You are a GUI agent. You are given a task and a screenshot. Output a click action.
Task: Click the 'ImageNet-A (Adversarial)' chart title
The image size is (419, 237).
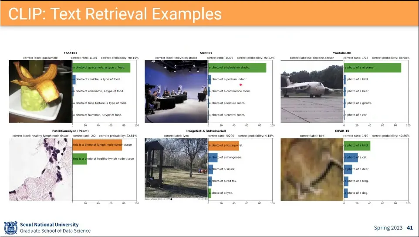click(x=206, y=131)
